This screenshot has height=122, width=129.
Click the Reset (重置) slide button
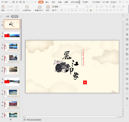click(55, 7)
